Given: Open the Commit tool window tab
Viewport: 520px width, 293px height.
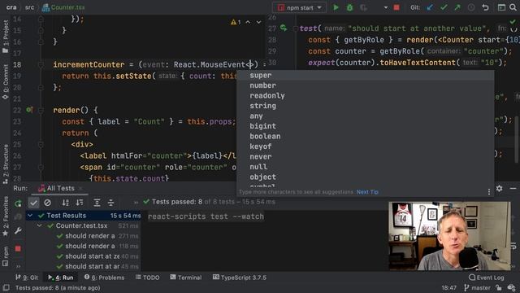Looking at the screenshot, I should pos(6,81).
